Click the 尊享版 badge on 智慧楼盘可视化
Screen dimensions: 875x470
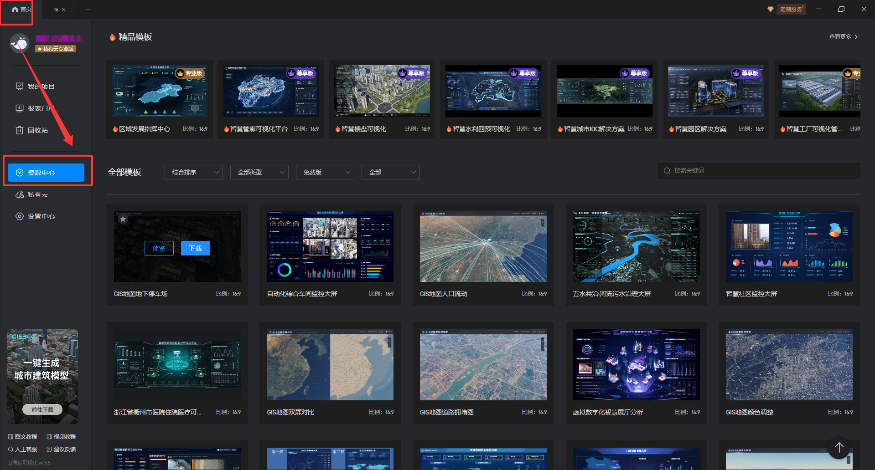click(412, 73)
